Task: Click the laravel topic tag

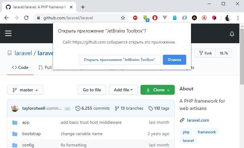Action: pyautogui.click(x=188, y=141)
